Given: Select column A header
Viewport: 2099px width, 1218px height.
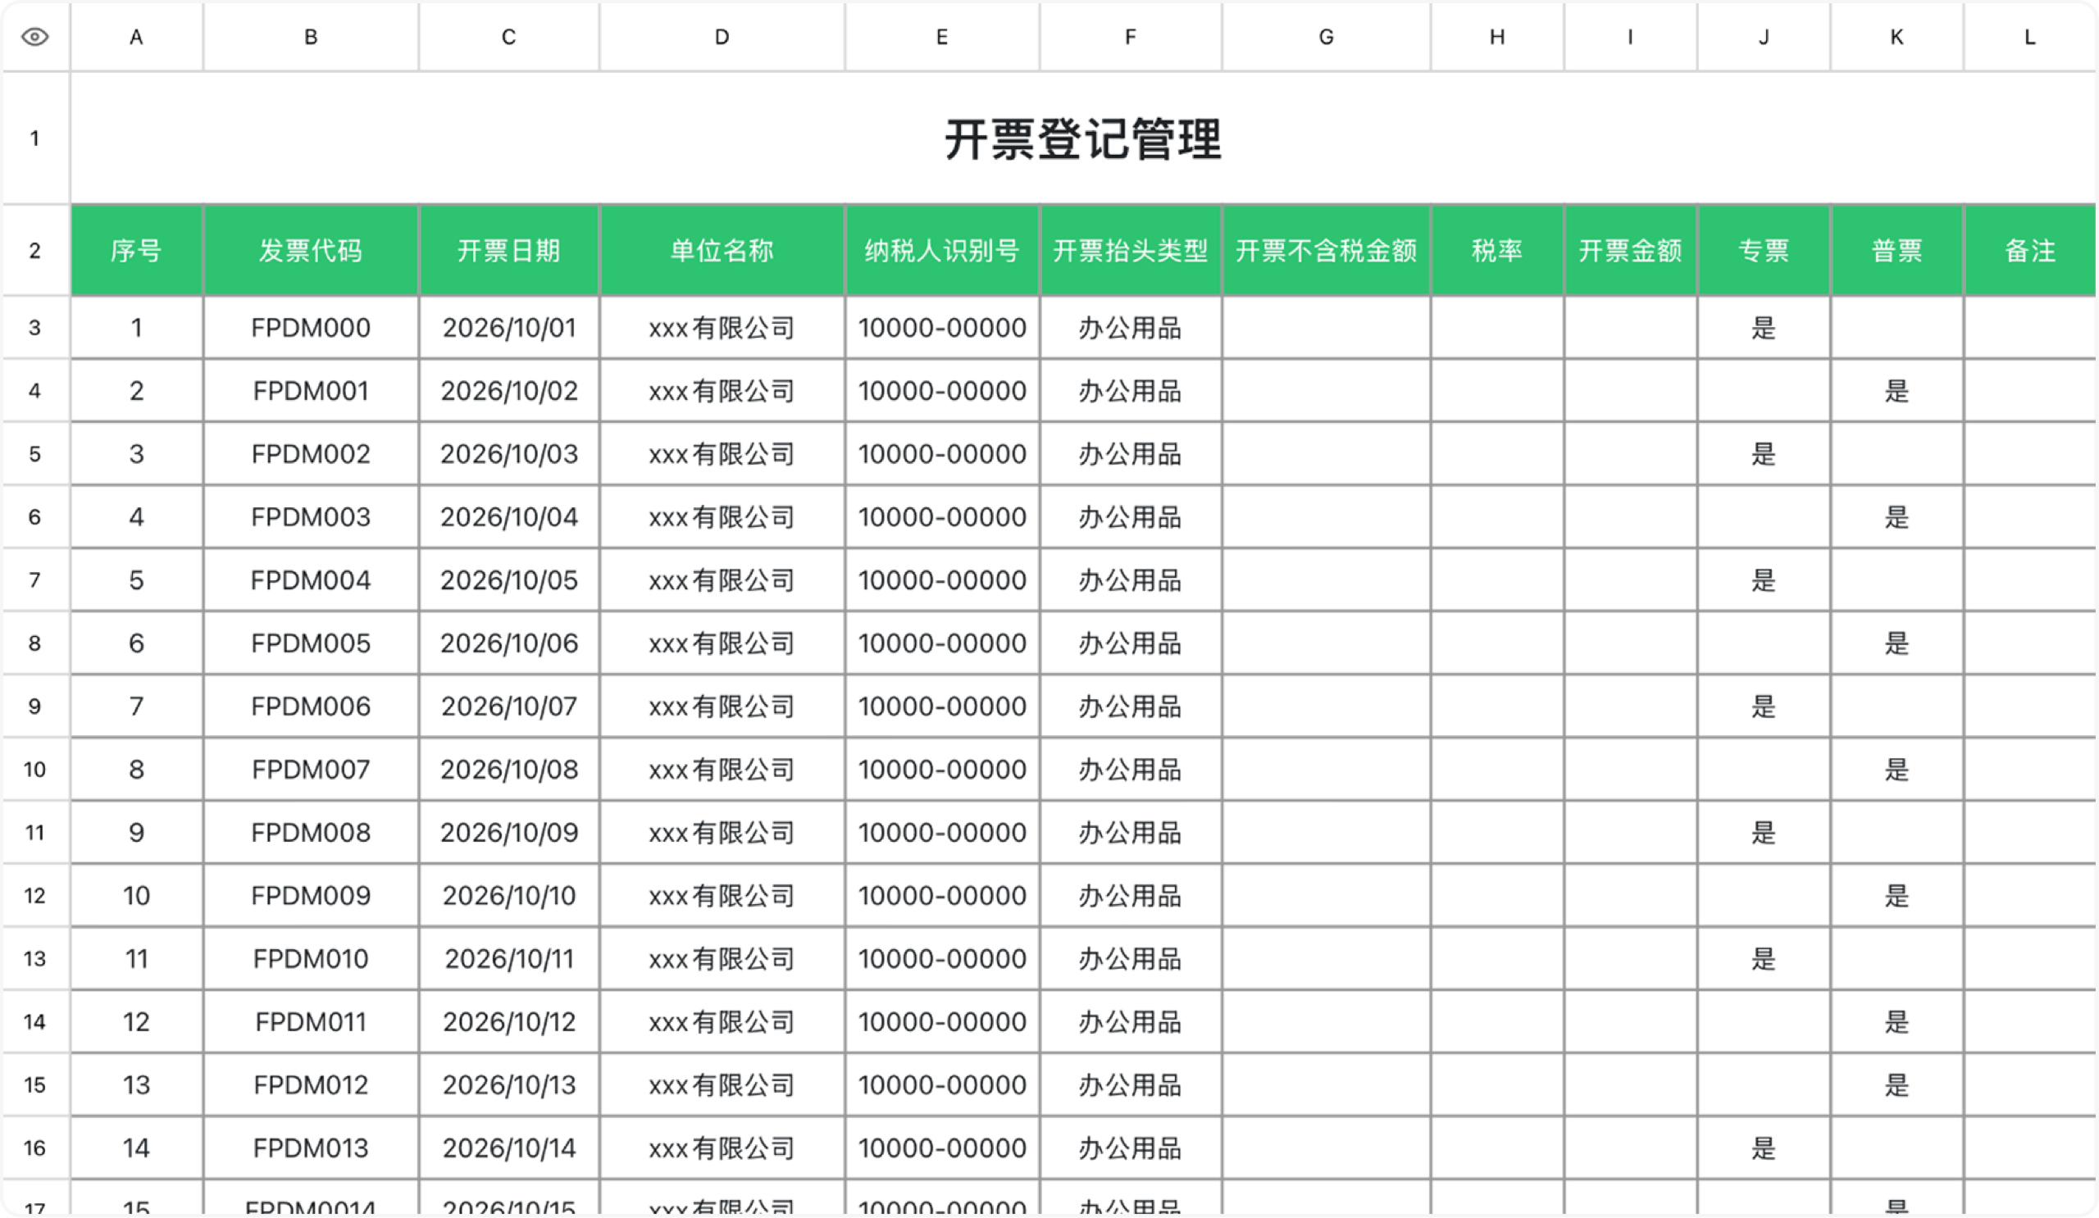Looking at the screenshot, I should point(137,37).
